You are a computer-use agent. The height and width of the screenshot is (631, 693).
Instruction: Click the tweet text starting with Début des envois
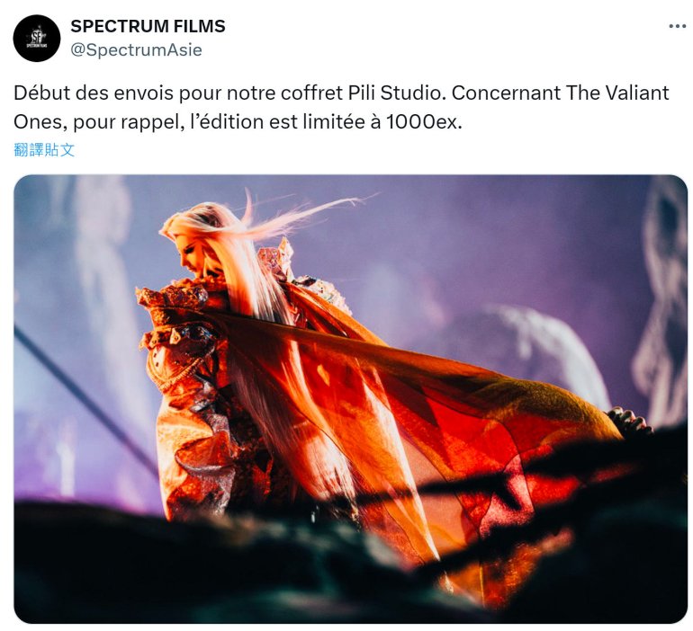point(341,107)
